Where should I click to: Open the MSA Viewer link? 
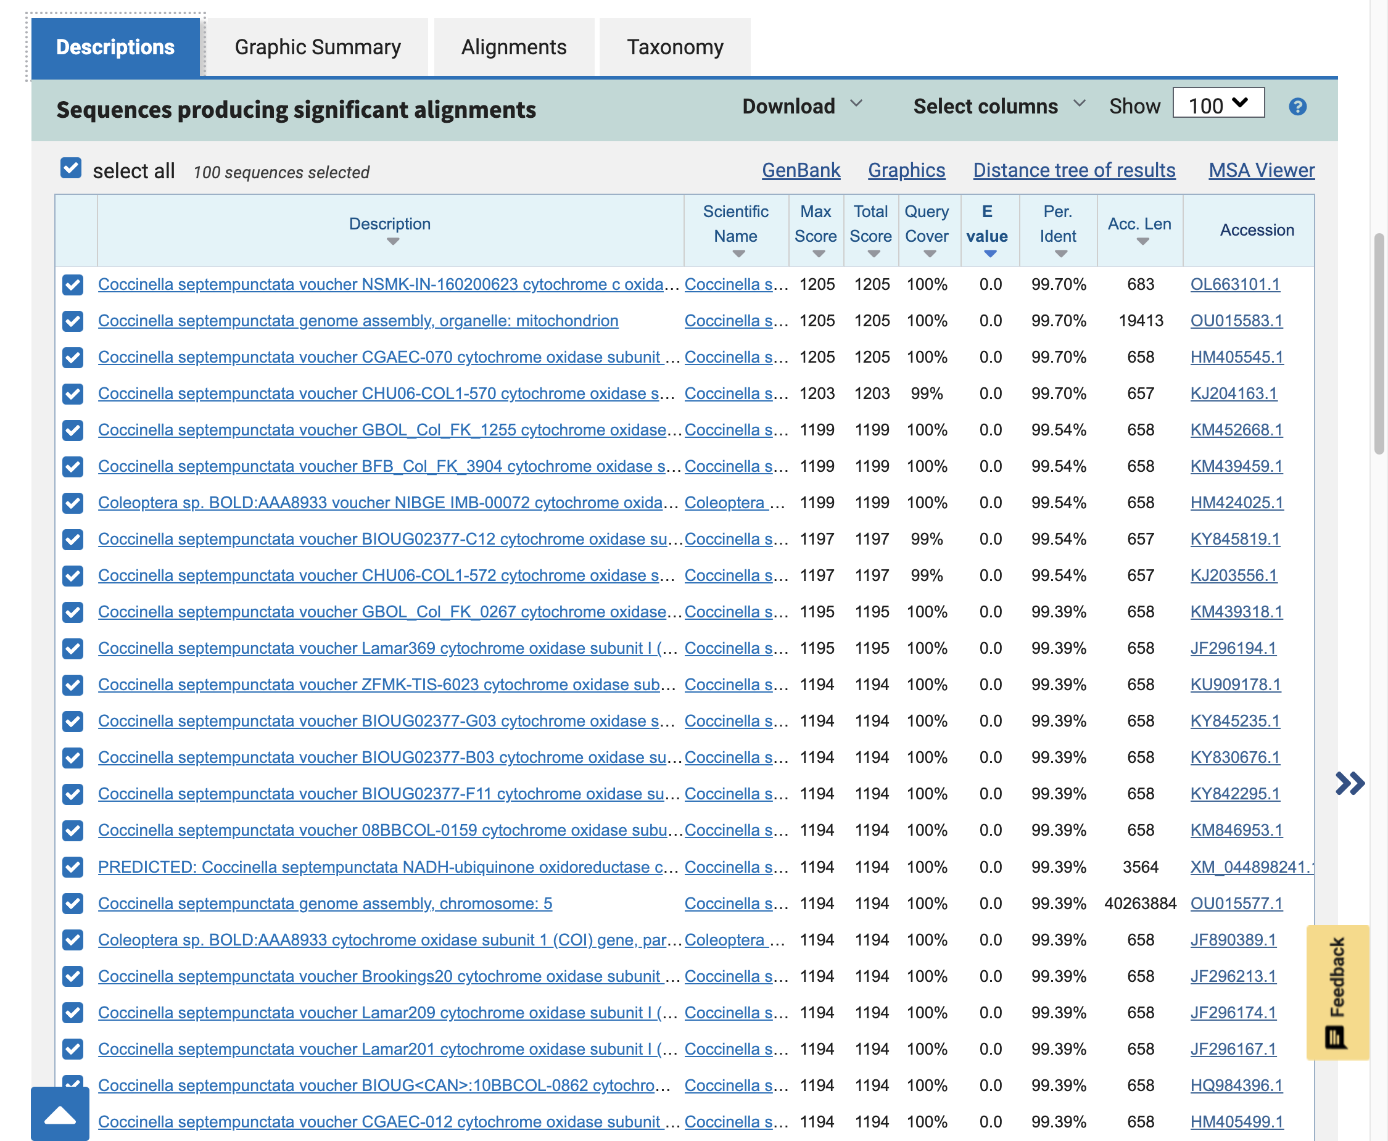(1261, 170)
